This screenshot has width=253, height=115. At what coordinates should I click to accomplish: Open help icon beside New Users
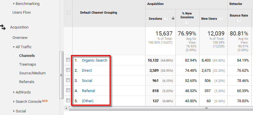point(221,19)
